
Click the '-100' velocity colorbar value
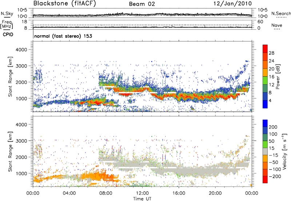(x=275, y=169)
